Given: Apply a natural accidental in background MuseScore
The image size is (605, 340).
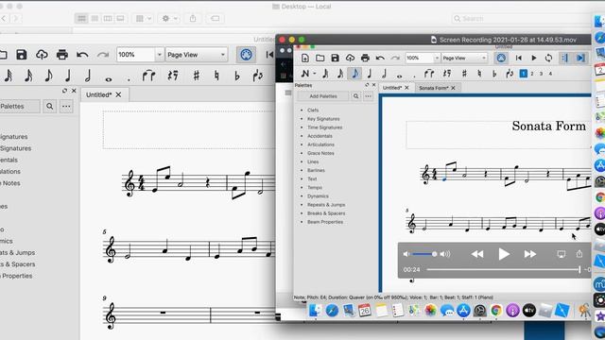Looking at the screenshot, I should [216, 76].
